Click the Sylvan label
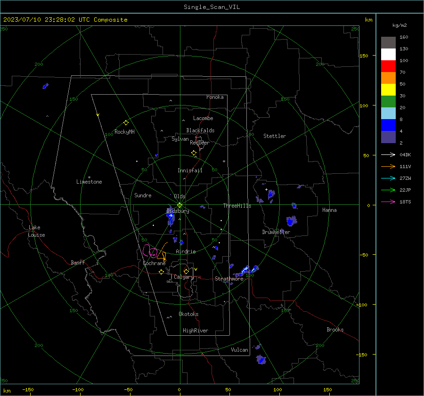 pos(180,139)
